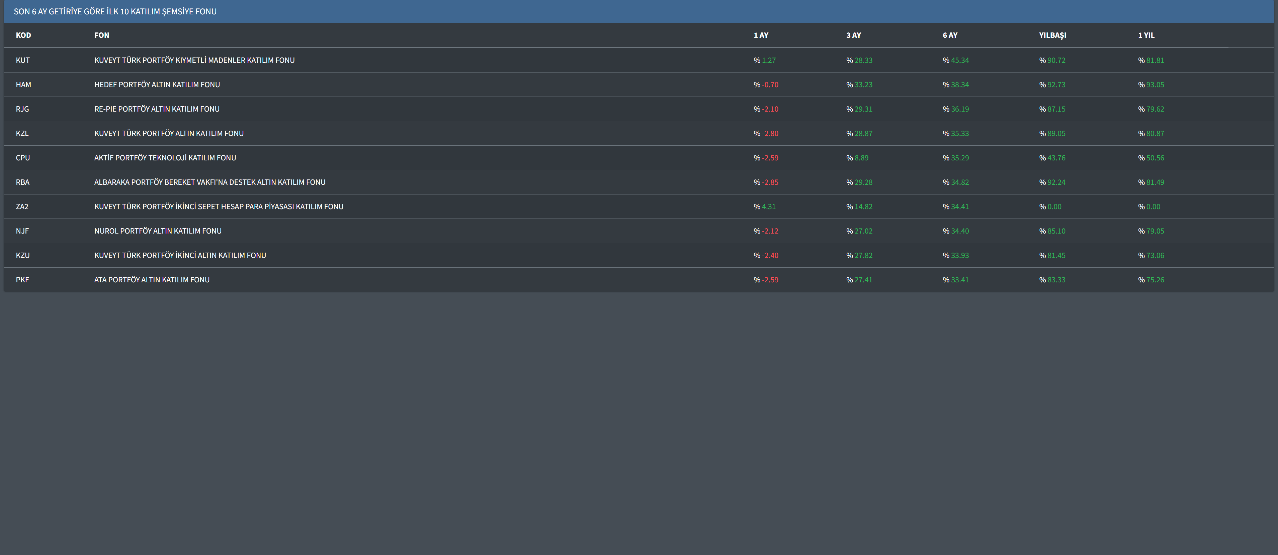Open Nurol Portföy Altın Katılım Fonu
Viewport: 1278px width, 555px height.
point(158,231)
